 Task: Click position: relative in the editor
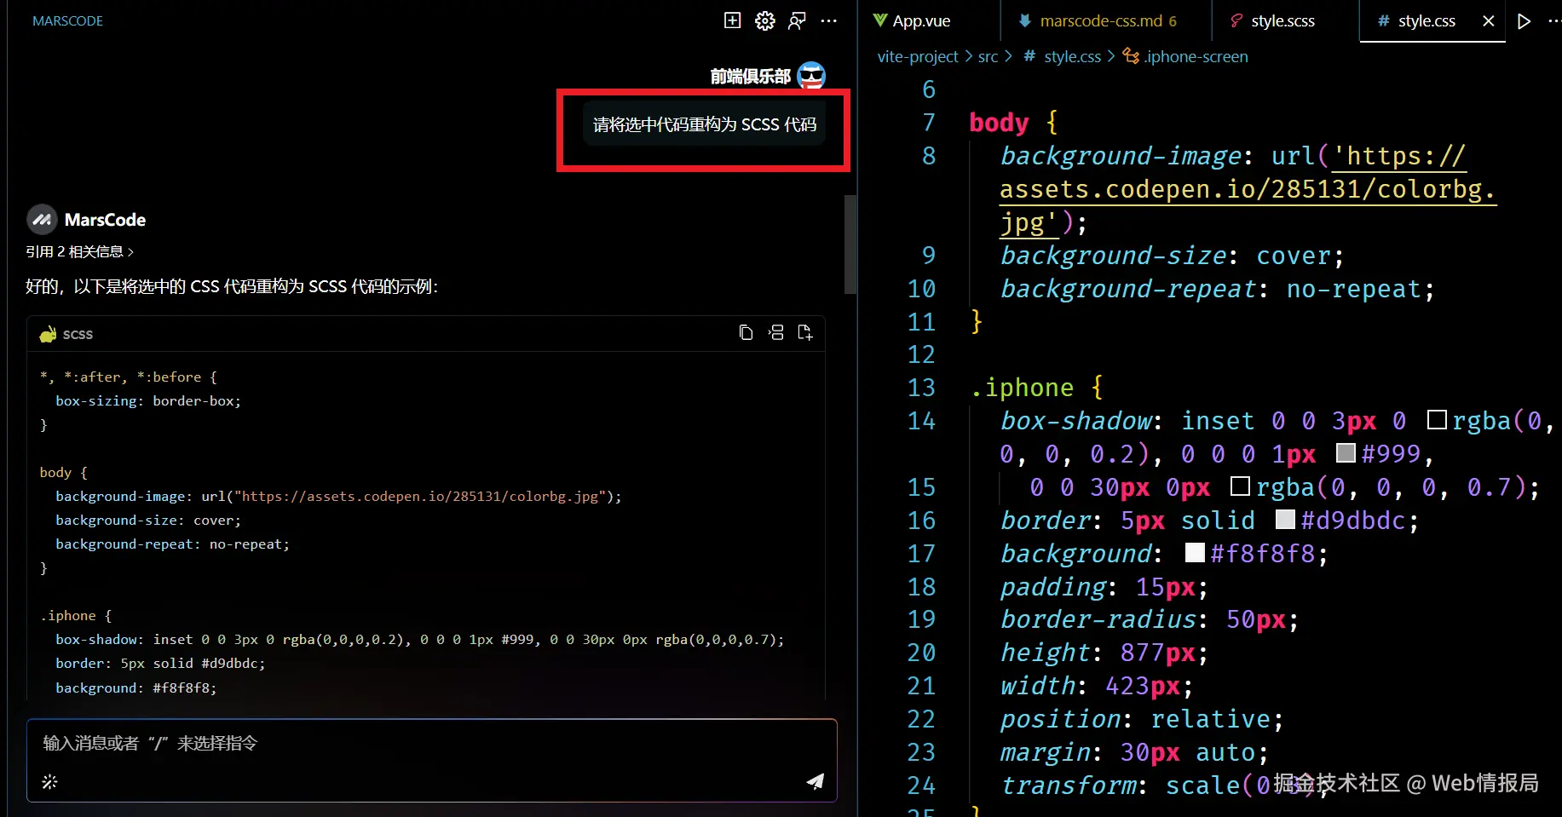[x=1142, y=719]
